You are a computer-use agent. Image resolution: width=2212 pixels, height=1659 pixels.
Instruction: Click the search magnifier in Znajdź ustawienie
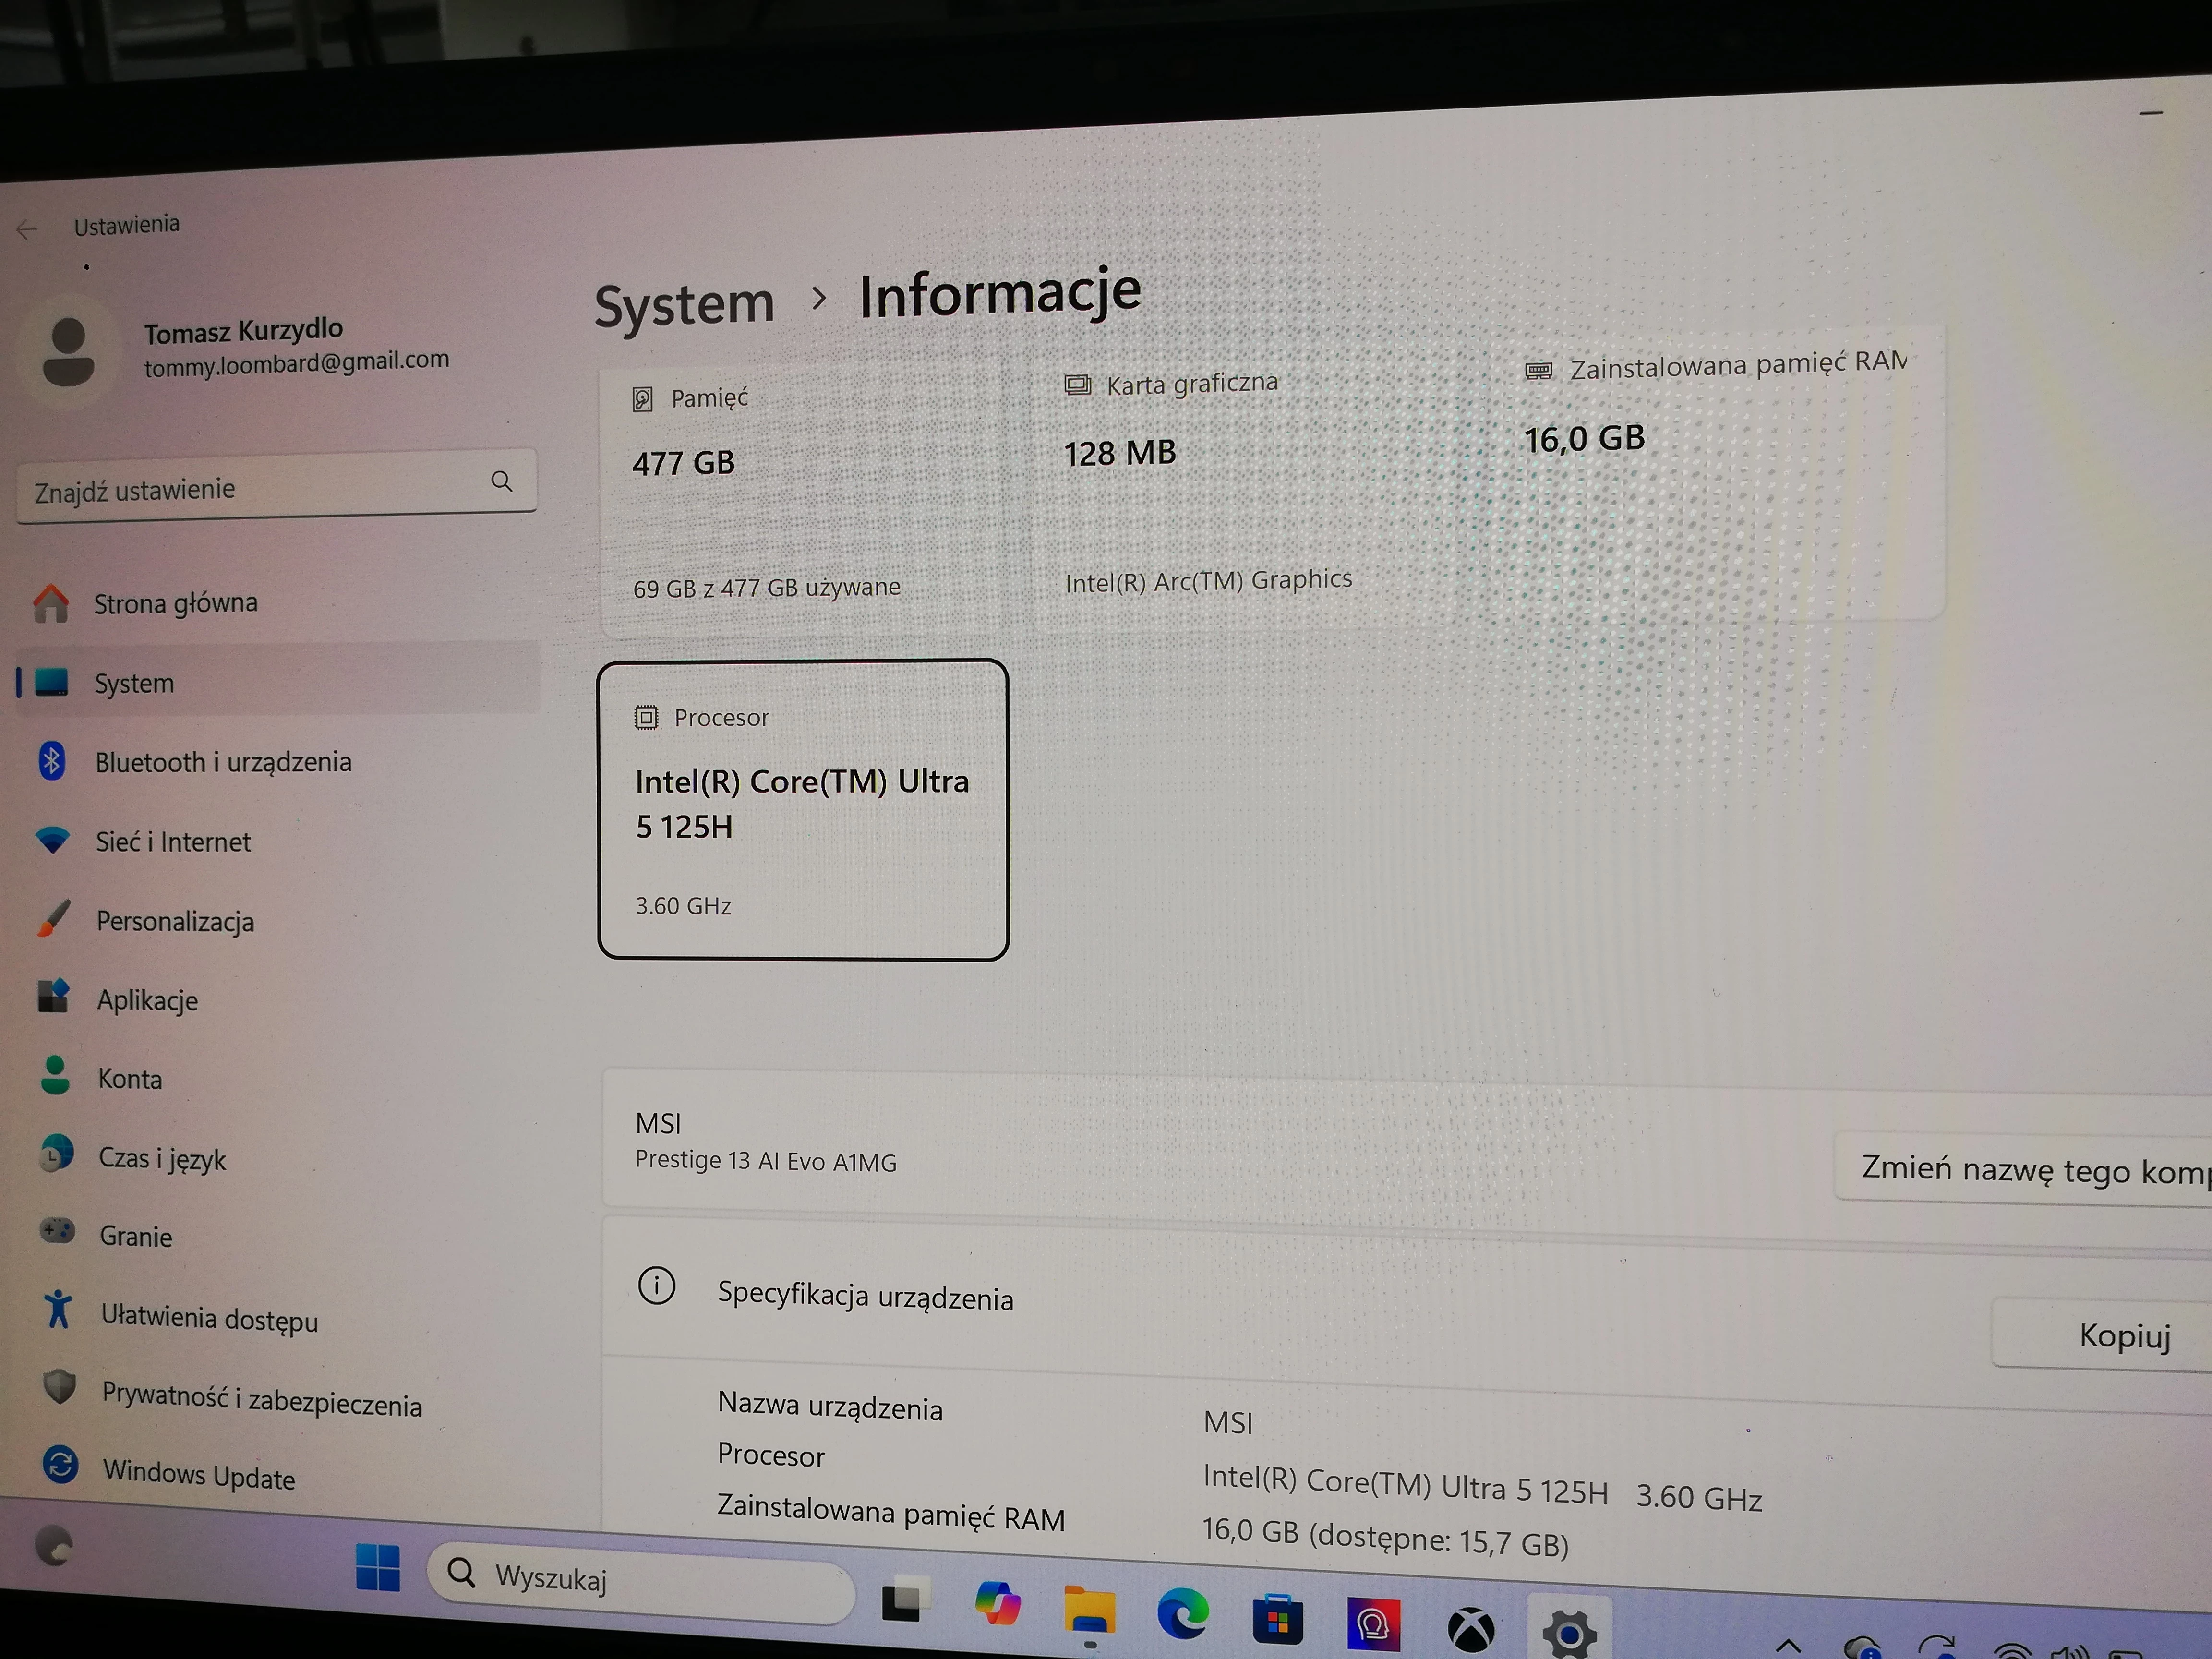[502, 482]
